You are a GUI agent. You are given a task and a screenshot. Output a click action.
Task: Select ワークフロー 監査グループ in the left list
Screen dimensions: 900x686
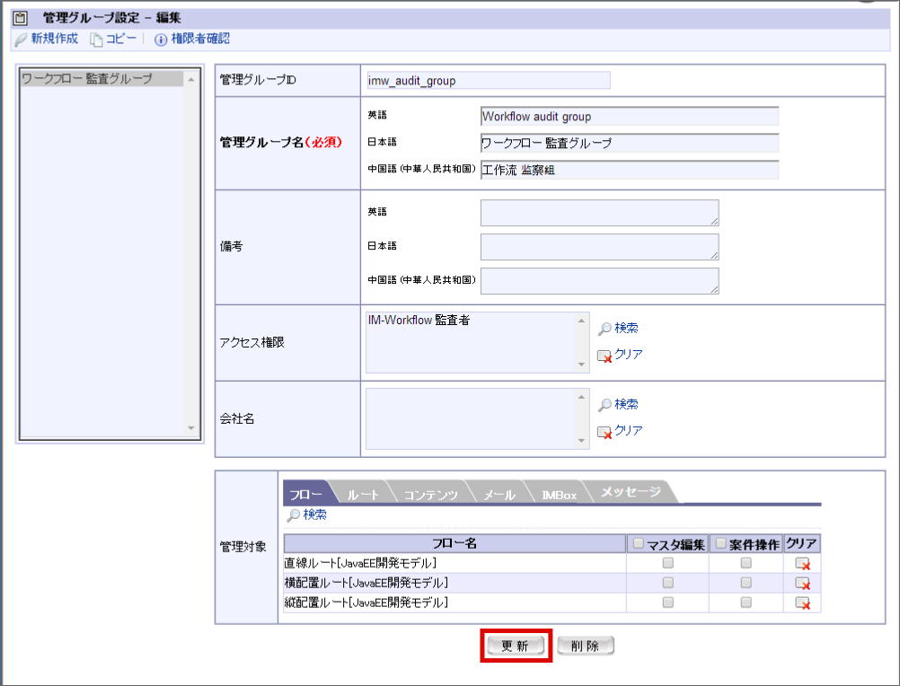pos(101,79)
